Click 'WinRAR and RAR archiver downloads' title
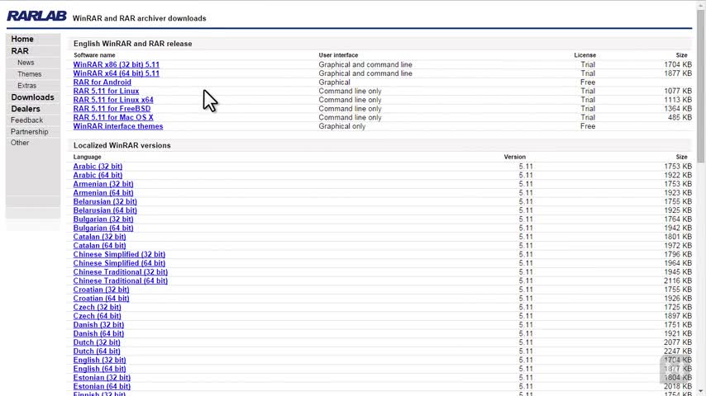Viewport: 706px width, 396px height. (x=140, y=18)
